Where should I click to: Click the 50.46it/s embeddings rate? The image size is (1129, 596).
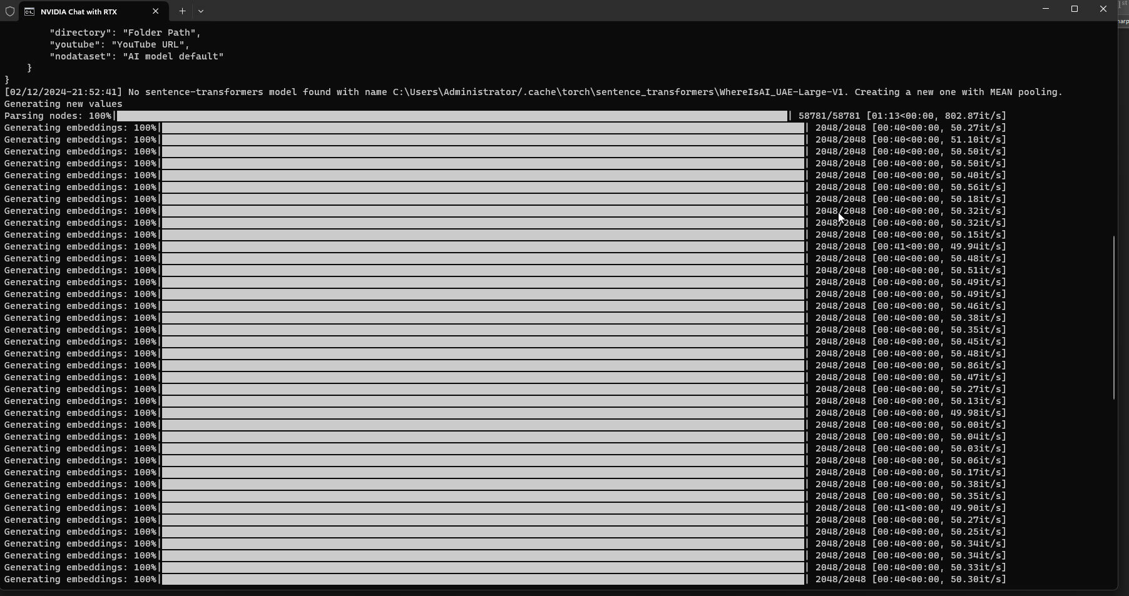click(x=976, y=306)
